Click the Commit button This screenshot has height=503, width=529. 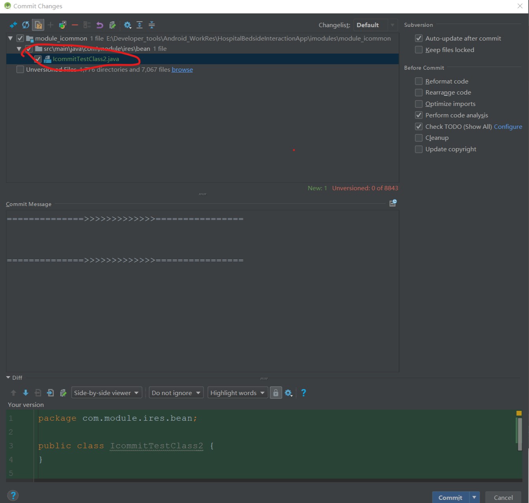pos(450,497)
